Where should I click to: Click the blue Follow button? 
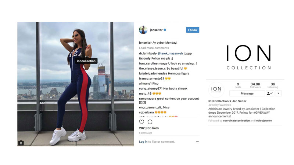(x=193, y=30)
